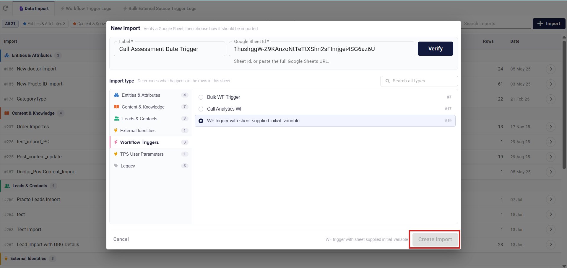Click the refresh icon in the top bar
This screenshot has width=567, height=268.
(x=5, y=8)
